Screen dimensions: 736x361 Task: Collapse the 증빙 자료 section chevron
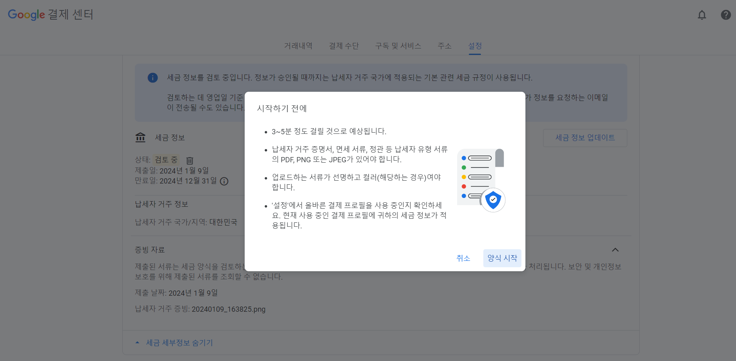point(616,250)
